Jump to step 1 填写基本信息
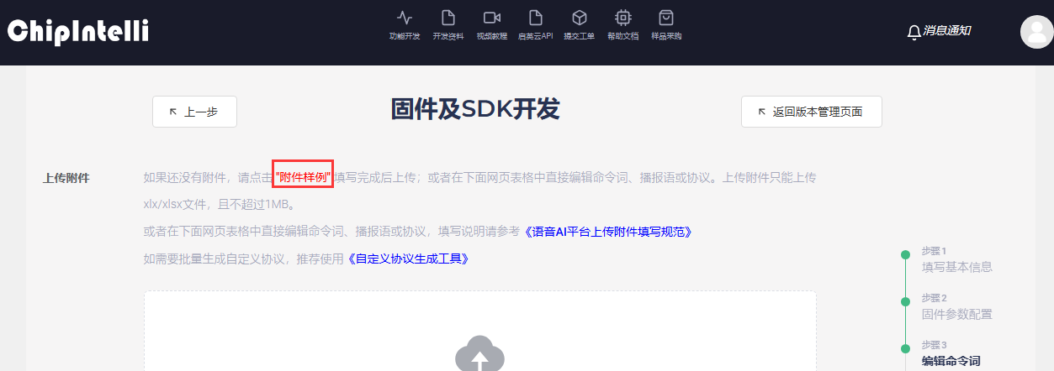Screen dimensions: 1054x371 click(x=956, y=267)
